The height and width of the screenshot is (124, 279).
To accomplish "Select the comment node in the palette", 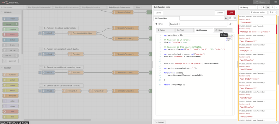I will pos(11,61).
